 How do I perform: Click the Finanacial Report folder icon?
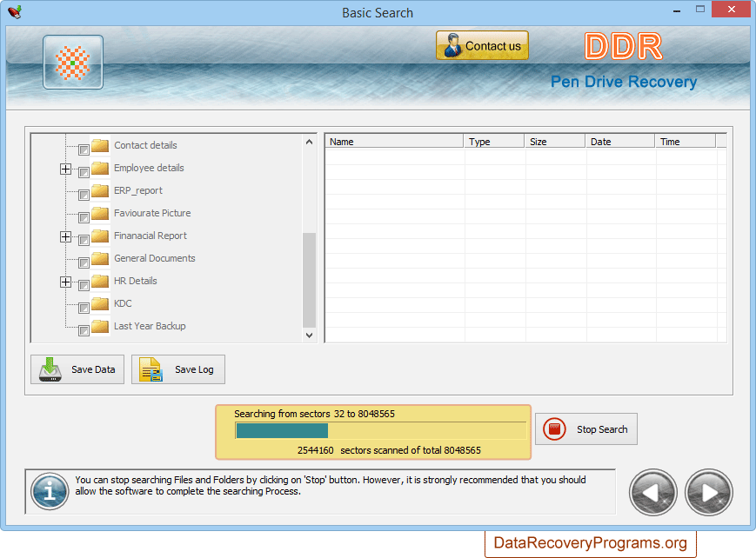pos(100,236)
